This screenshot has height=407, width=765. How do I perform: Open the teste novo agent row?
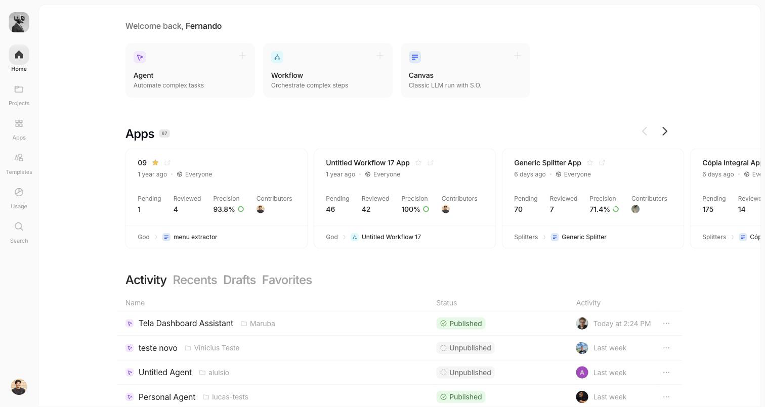(x=400, y=348)
